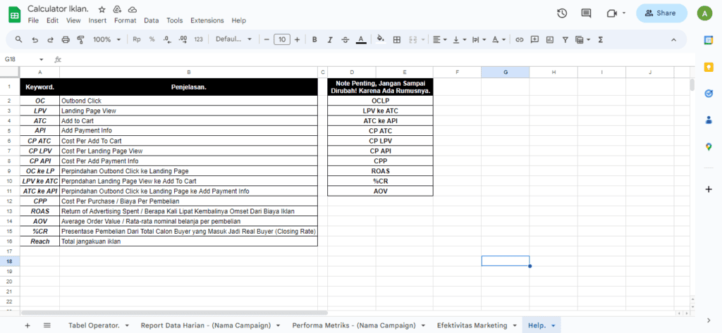This screenshot has height=333, width=722.
Task: Select the Paint format tool
Action: [80, 39]
